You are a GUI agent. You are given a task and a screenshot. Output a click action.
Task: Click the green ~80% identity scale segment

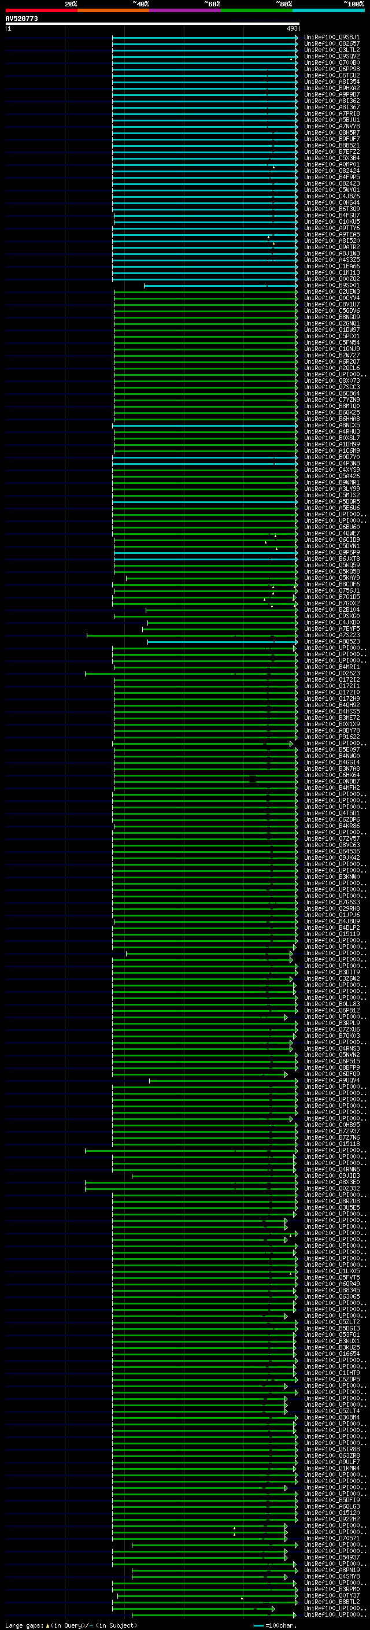click(x=257, y=10)
